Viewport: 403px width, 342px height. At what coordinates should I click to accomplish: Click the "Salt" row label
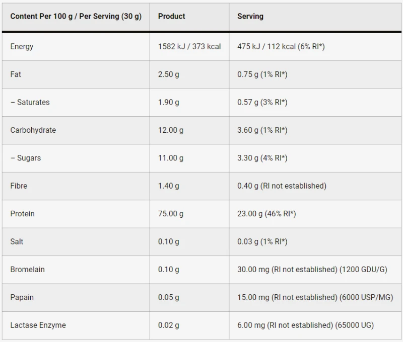point(17,241)
